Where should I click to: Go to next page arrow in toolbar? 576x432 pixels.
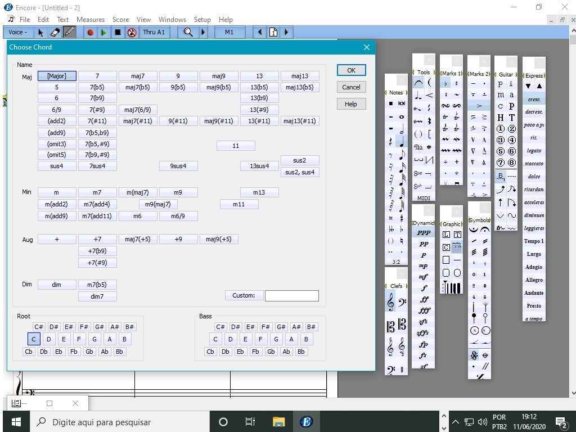[286, 32]
